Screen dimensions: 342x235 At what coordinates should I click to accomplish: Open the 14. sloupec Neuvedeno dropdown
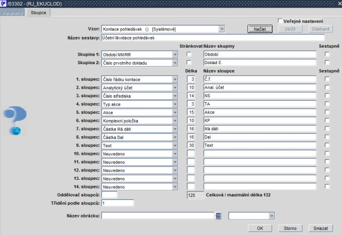[x=175, y=187]
